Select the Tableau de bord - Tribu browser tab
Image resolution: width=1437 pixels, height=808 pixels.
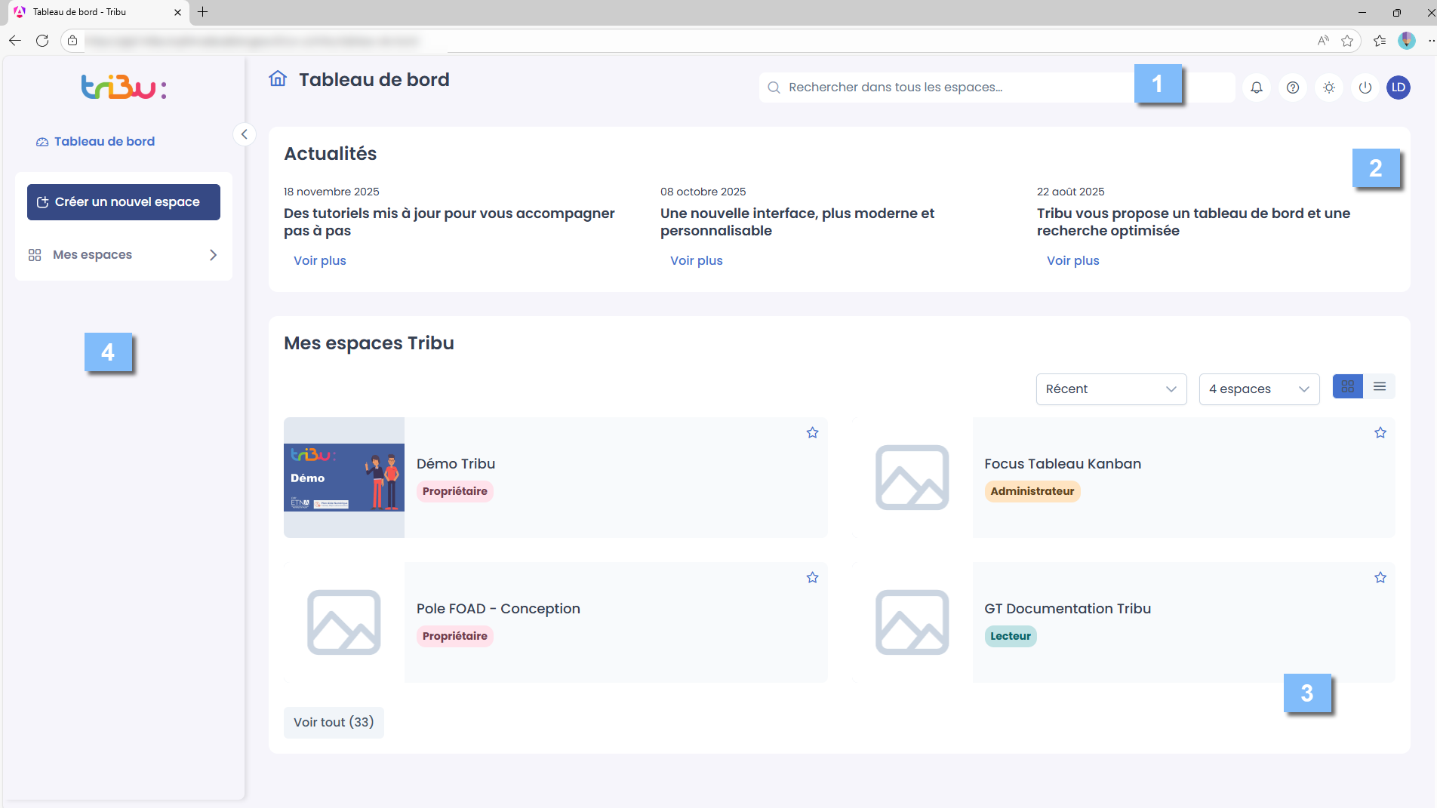pos(97,12)
